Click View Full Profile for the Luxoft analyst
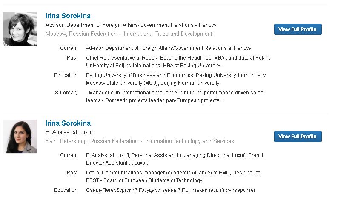This screenshot has width=352, height=200. point(298,137)
